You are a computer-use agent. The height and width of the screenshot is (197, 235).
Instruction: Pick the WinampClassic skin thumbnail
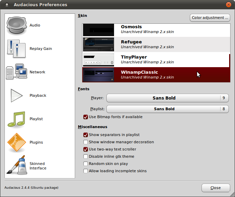99,75
